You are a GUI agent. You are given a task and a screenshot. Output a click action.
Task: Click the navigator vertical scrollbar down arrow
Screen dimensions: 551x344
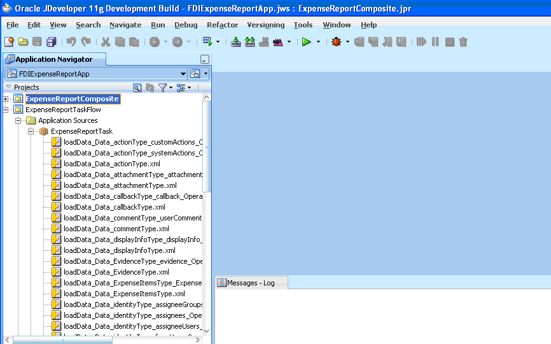pos(207,331)
